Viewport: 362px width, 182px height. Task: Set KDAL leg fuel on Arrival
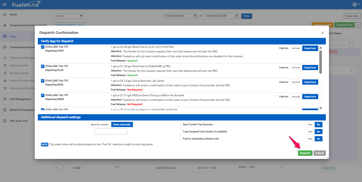(296, 82)
